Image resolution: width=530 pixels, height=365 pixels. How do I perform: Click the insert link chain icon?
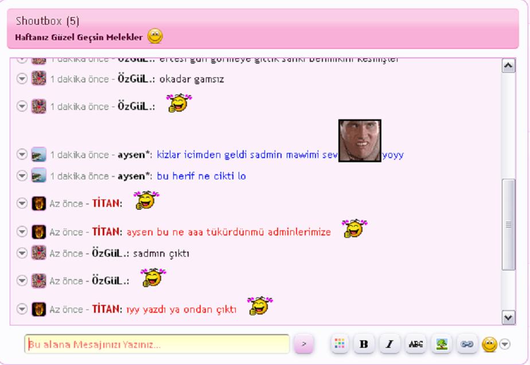(x=467, y=344)
